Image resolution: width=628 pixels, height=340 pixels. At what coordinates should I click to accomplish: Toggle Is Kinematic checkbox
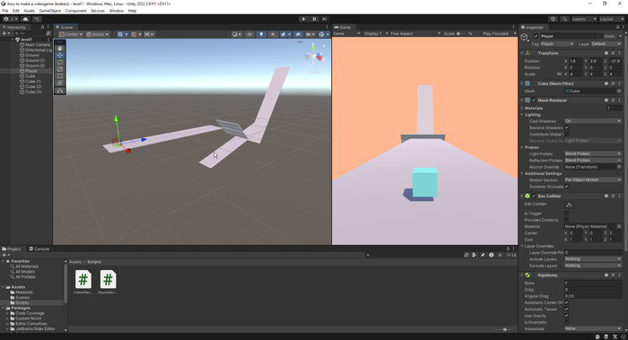pos(566,322)
